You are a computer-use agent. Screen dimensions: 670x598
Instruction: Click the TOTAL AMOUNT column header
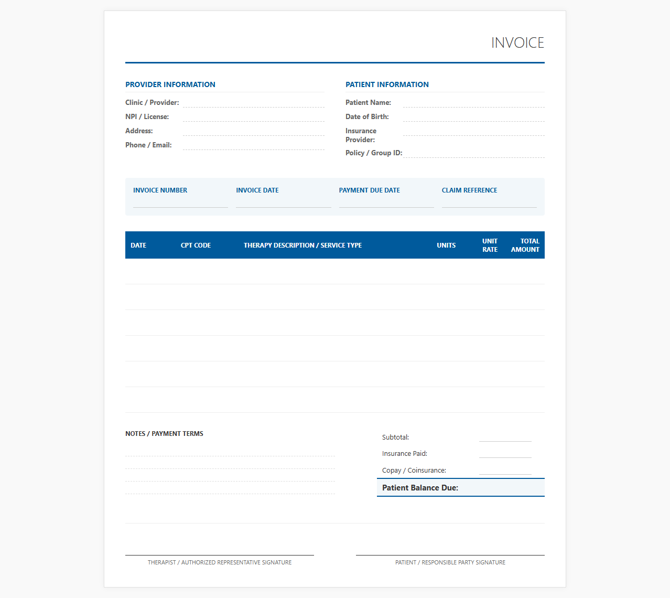coord(525,245)
